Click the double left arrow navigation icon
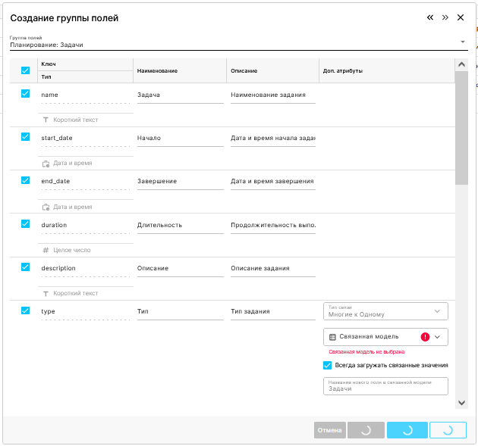478x446 pixels. [x=430, y=17]
